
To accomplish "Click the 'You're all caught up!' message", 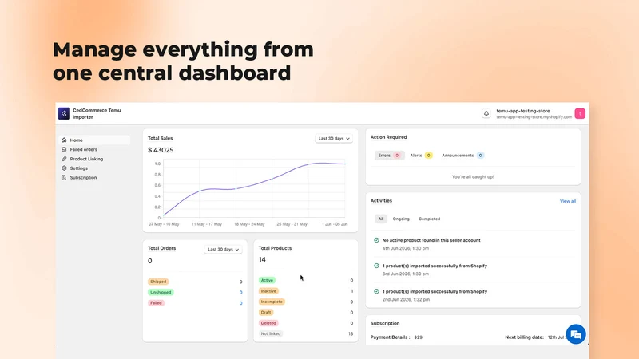I will tap(473, 176).
